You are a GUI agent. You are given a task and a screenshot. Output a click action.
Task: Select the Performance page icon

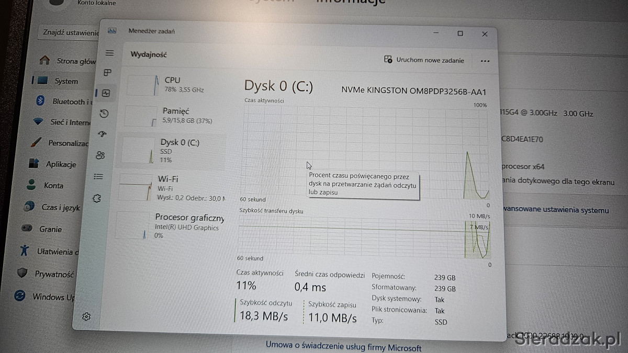tap(106, 93)
